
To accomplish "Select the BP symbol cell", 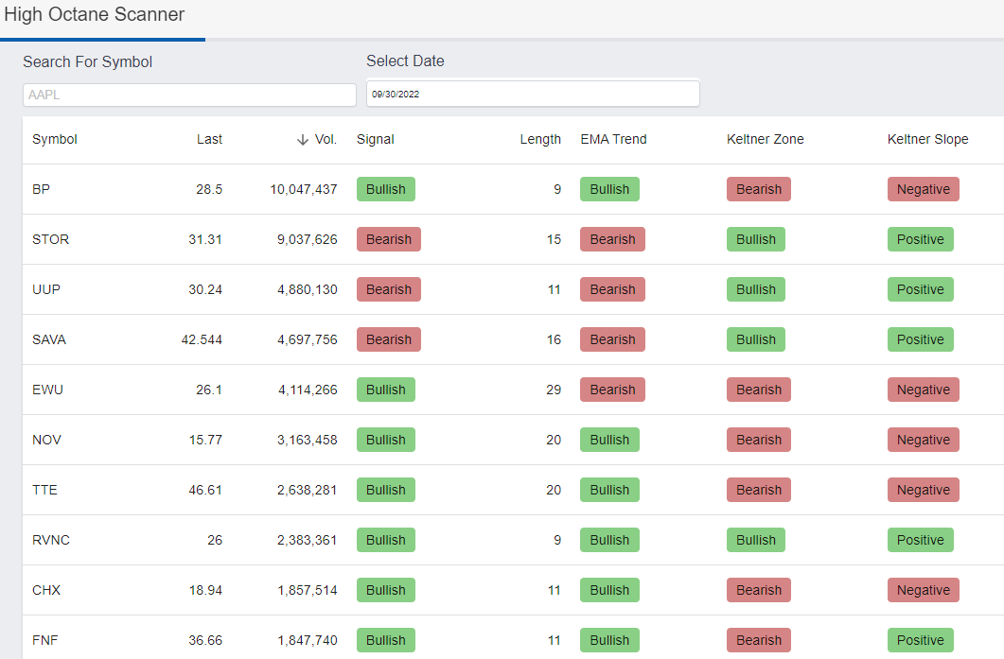I will pyautogui.click(x=41, y=189).
